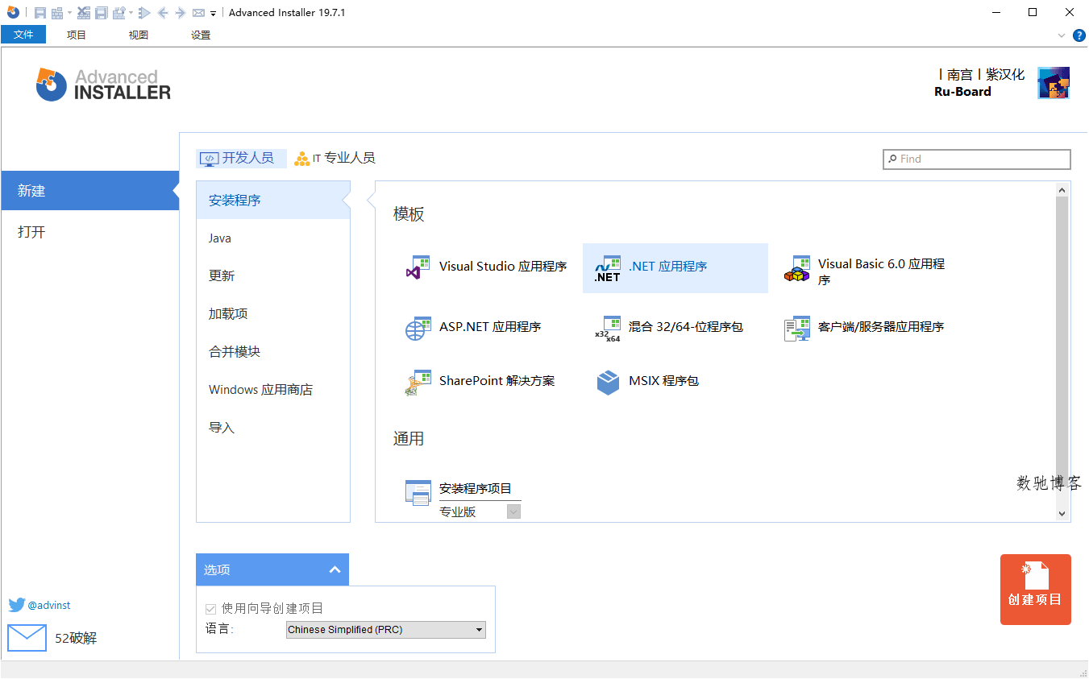Click the Ru-Board avatar image
This screenshot has width=1089, height=679.
(1054, 83)
